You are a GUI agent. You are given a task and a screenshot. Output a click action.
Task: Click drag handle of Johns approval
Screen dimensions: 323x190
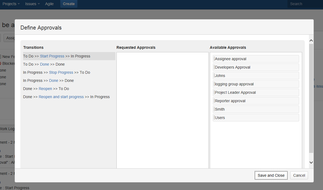[214, 76]
